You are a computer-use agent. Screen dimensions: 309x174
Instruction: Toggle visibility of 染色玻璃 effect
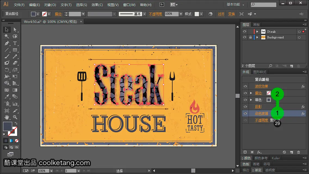tap(245, 113)
